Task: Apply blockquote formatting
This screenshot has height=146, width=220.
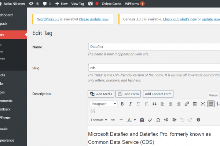Action: pos(154,104)
